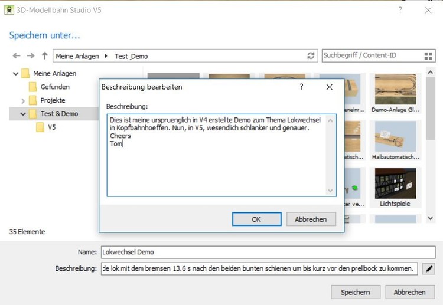The image size is (443, 305).
Task: Click help question mark in Beschreibung dialog
Action: pyautogui.click(x=301, y=87)
